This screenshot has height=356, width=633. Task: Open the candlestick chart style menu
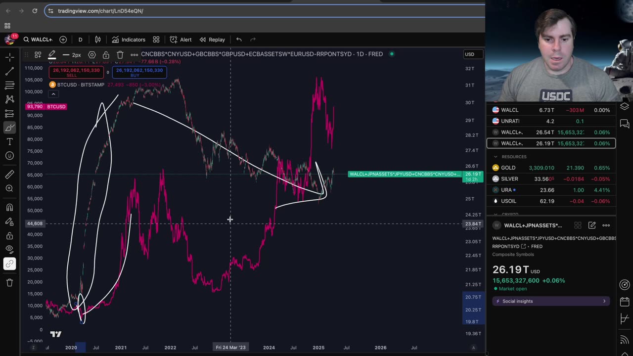point(98,40)
